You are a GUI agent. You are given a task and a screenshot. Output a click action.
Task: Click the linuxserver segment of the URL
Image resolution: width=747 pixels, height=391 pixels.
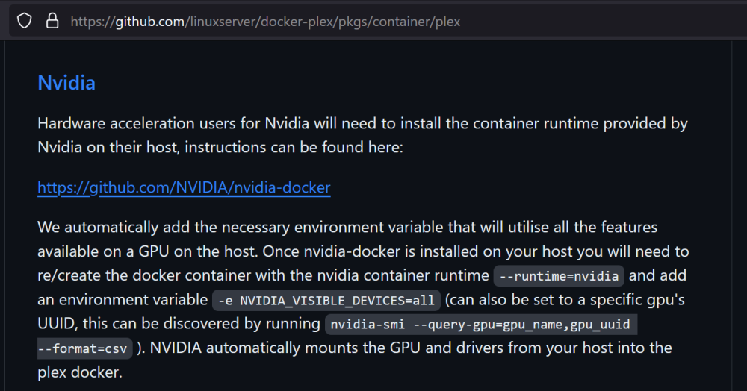(x=223, y=22)
